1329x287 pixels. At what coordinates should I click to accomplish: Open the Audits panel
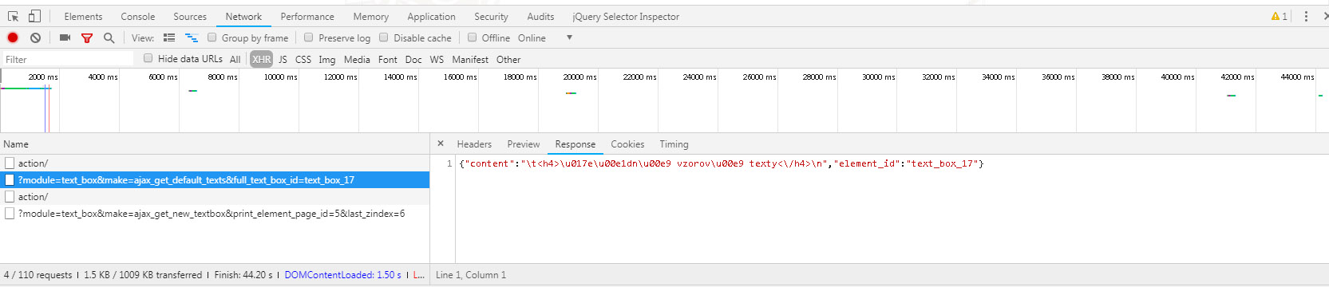[540, 16]
